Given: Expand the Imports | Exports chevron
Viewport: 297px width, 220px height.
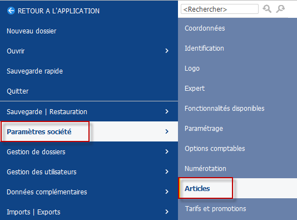Looking at the screenshot, I should click(x=167, y=212).
